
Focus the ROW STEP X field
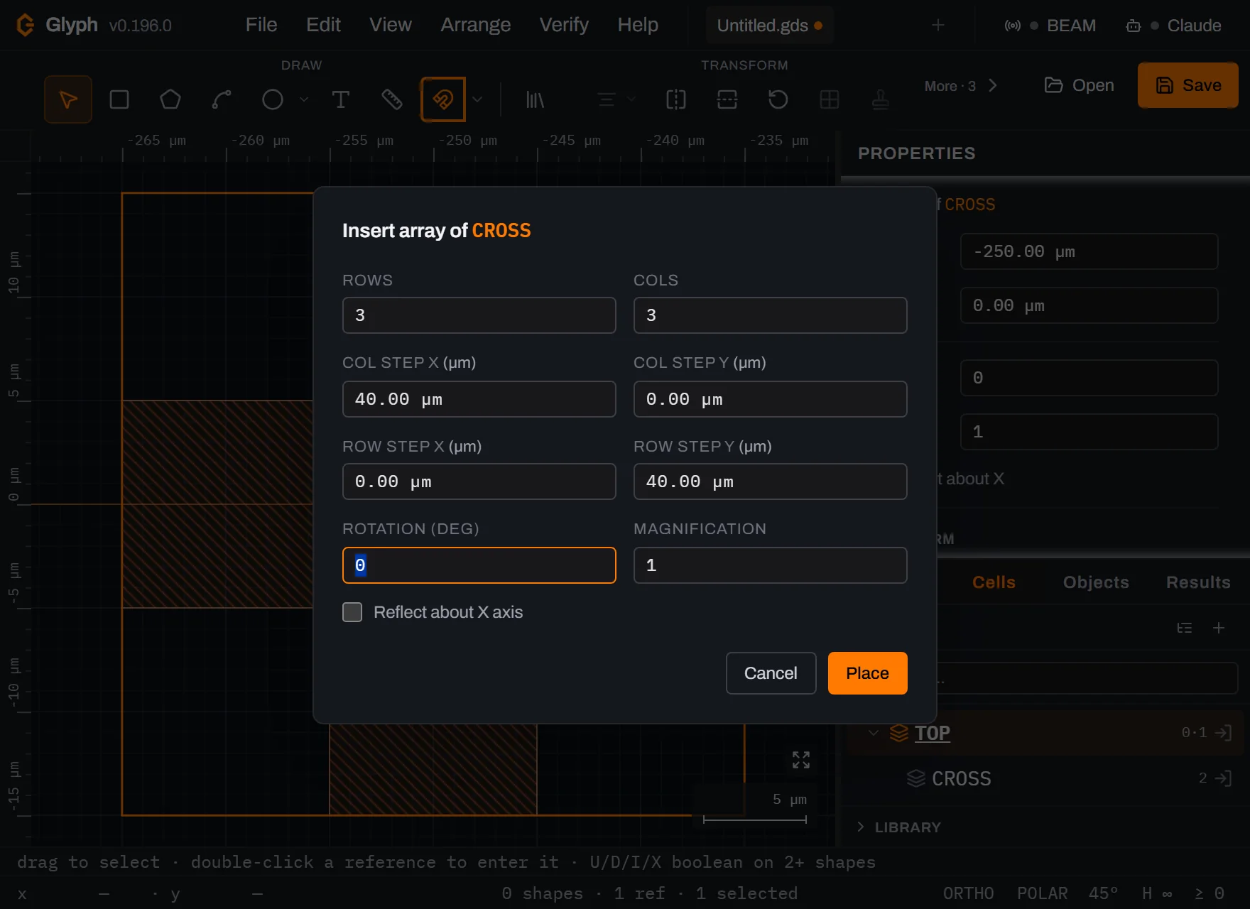(x=479, y=481)
